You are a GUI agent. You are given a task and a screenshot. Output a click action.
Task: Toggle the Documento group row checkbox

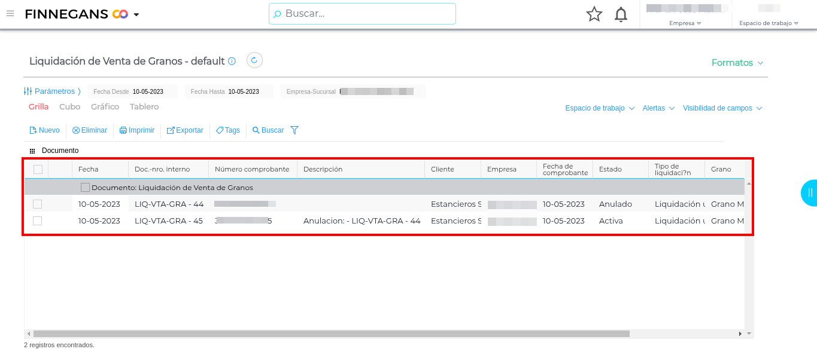pos(85,188)
